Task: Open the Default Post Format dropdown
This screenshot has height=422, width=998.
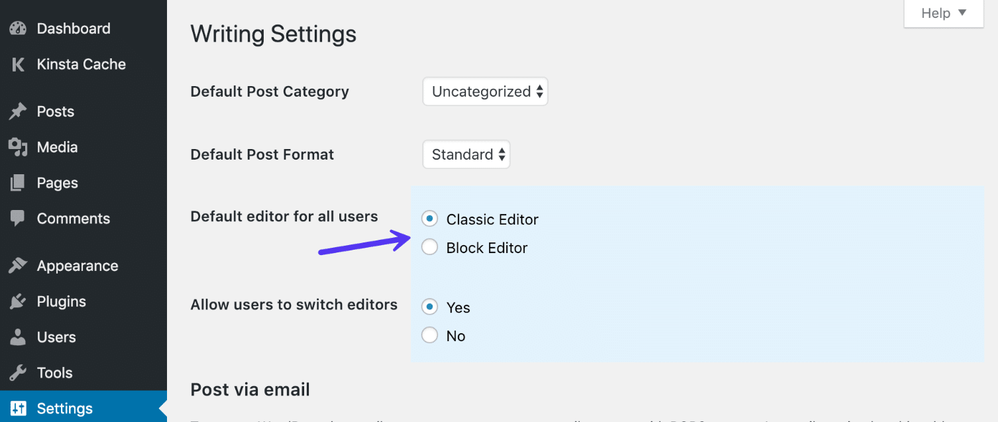Action: point(466,154)
